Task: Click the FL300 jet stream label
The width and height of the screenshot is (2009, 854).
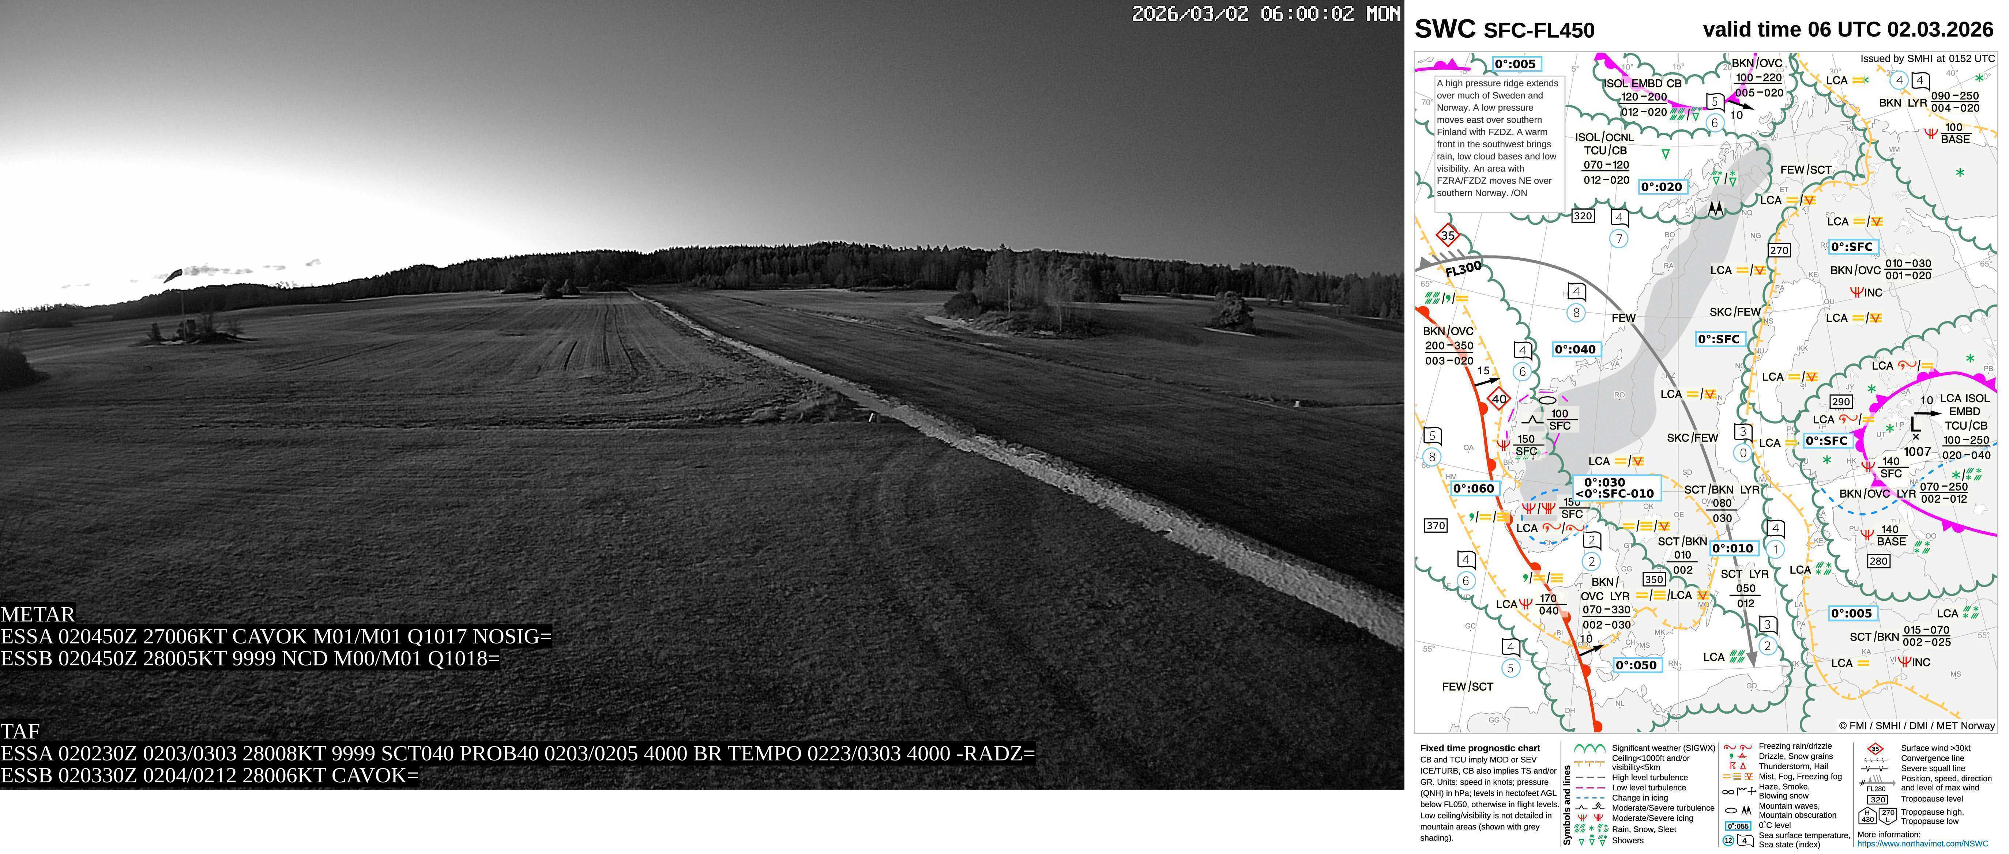Action: pos(1463,268)
